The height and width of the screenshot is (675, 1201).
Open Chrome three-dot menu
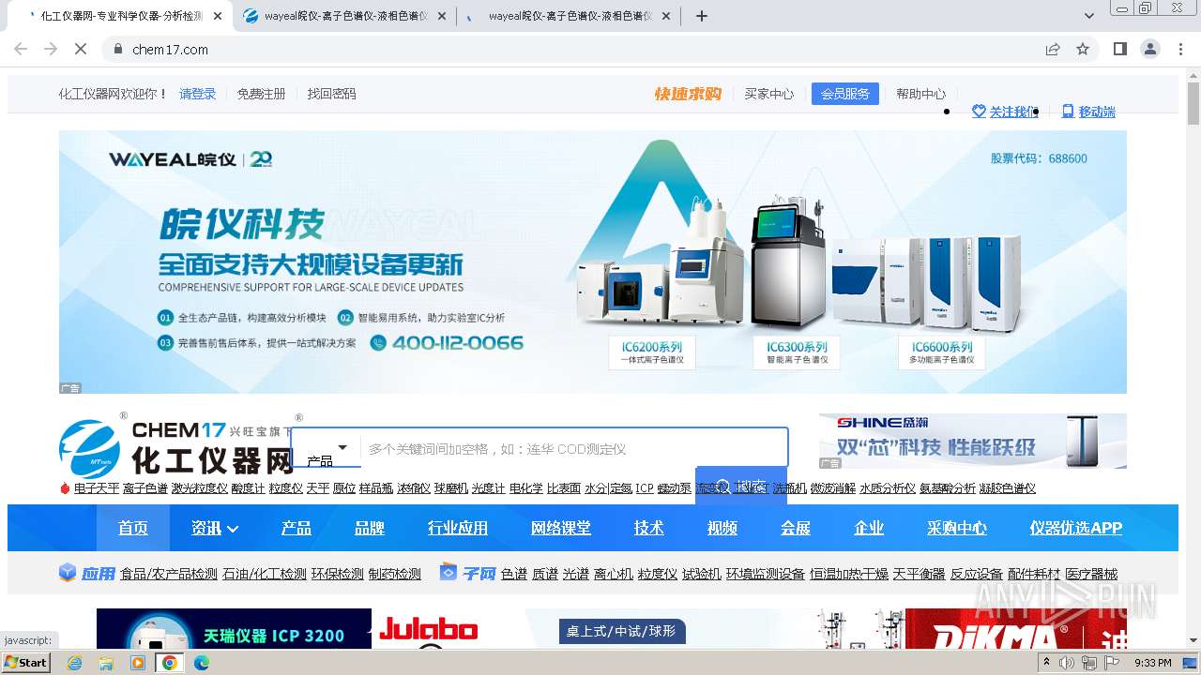tap(1181, 49)
